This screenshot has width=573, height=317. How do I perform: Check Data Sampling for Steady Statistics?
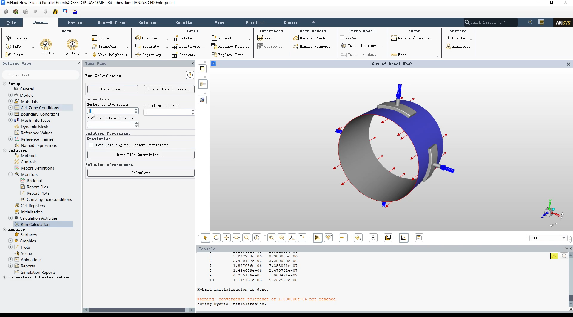tap(91, 145)
